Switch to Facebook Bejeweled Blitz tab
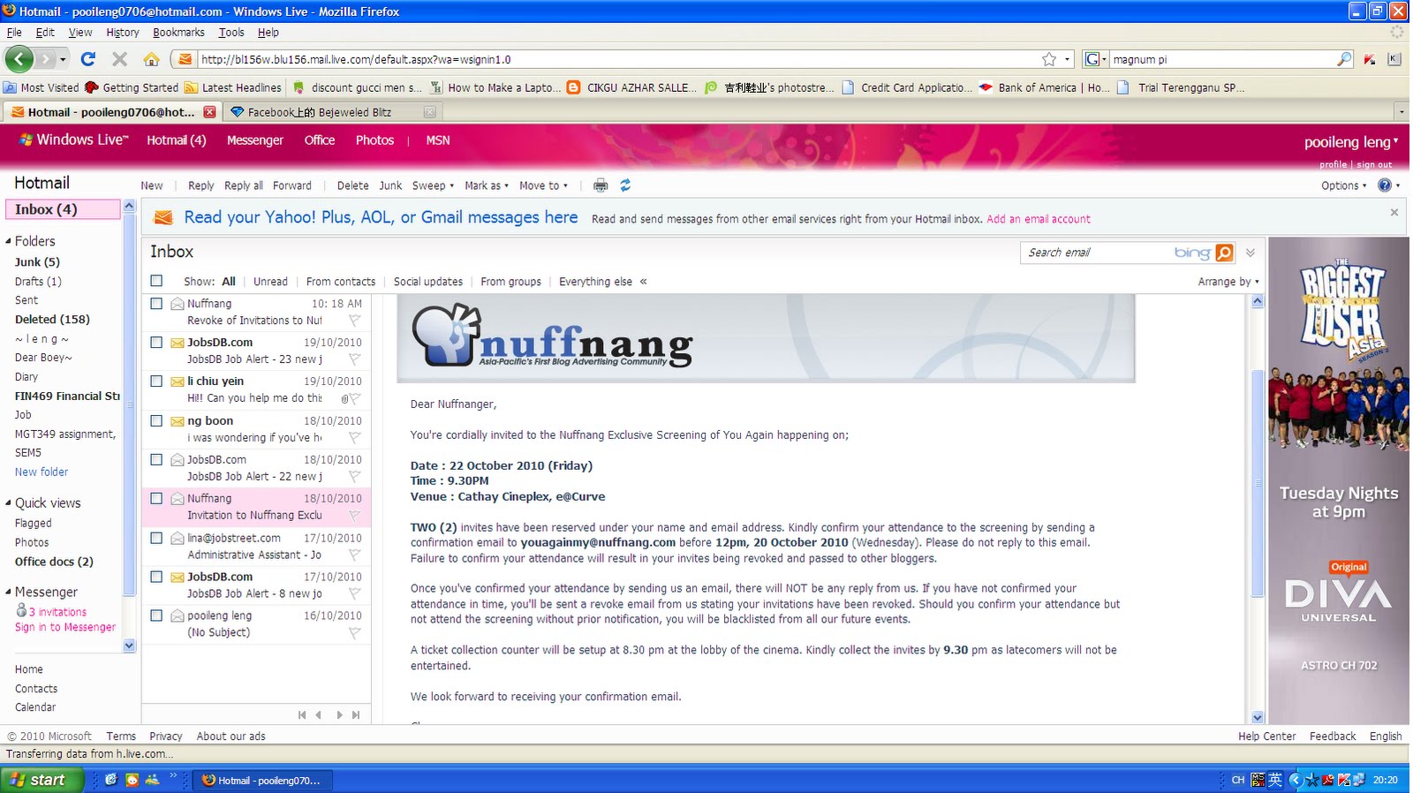 (332, 112)
